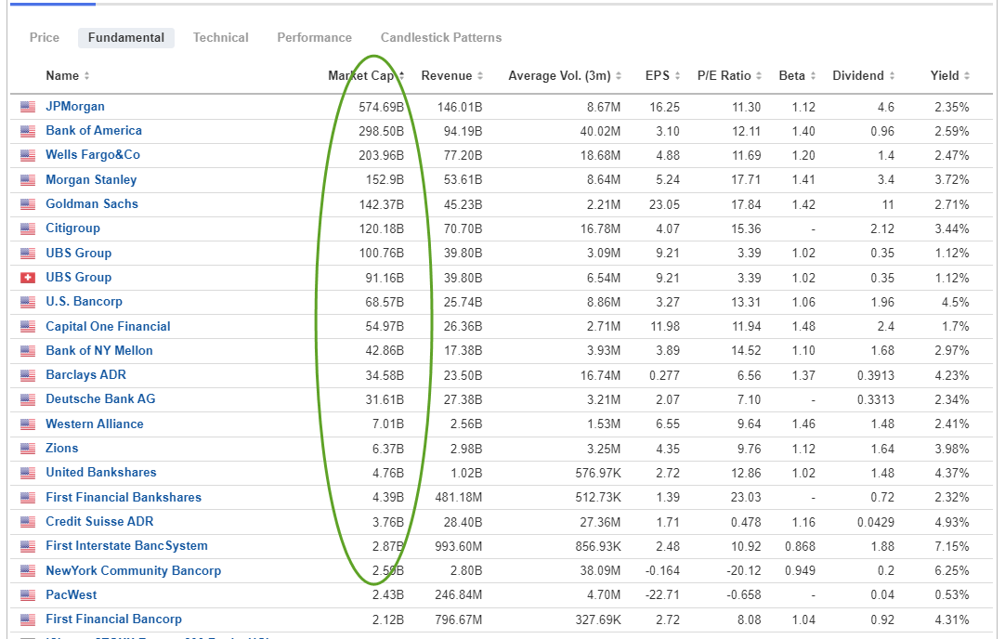
Task: Open the U.S. Bancorp link
Action: [84, 302]
